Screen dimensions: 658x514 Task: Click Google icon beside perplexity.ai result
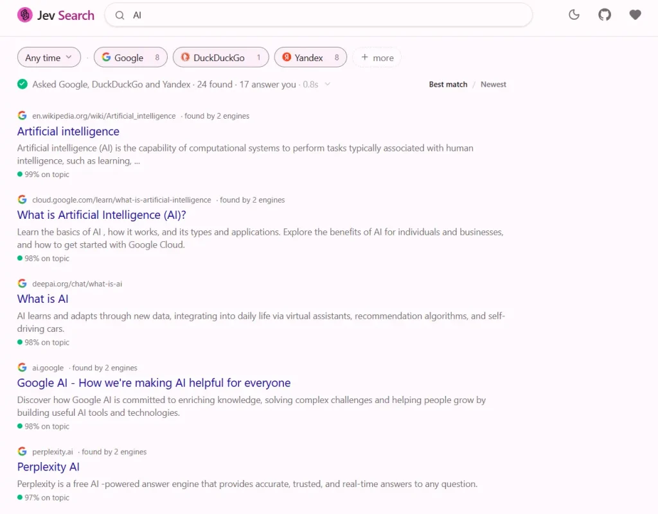[x=22, y=452]
